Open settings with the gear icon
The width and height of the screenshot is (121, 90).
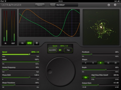[x=109, y=5]
